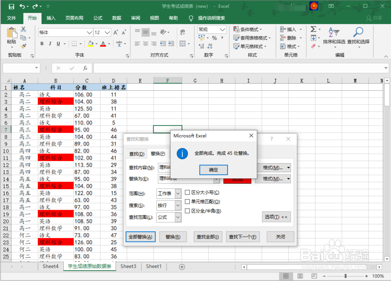The height and width of the screenshot is (281, 391).
Task: Open top 格式(M) dropdown arrow for find
Action: tap(288, 168)
